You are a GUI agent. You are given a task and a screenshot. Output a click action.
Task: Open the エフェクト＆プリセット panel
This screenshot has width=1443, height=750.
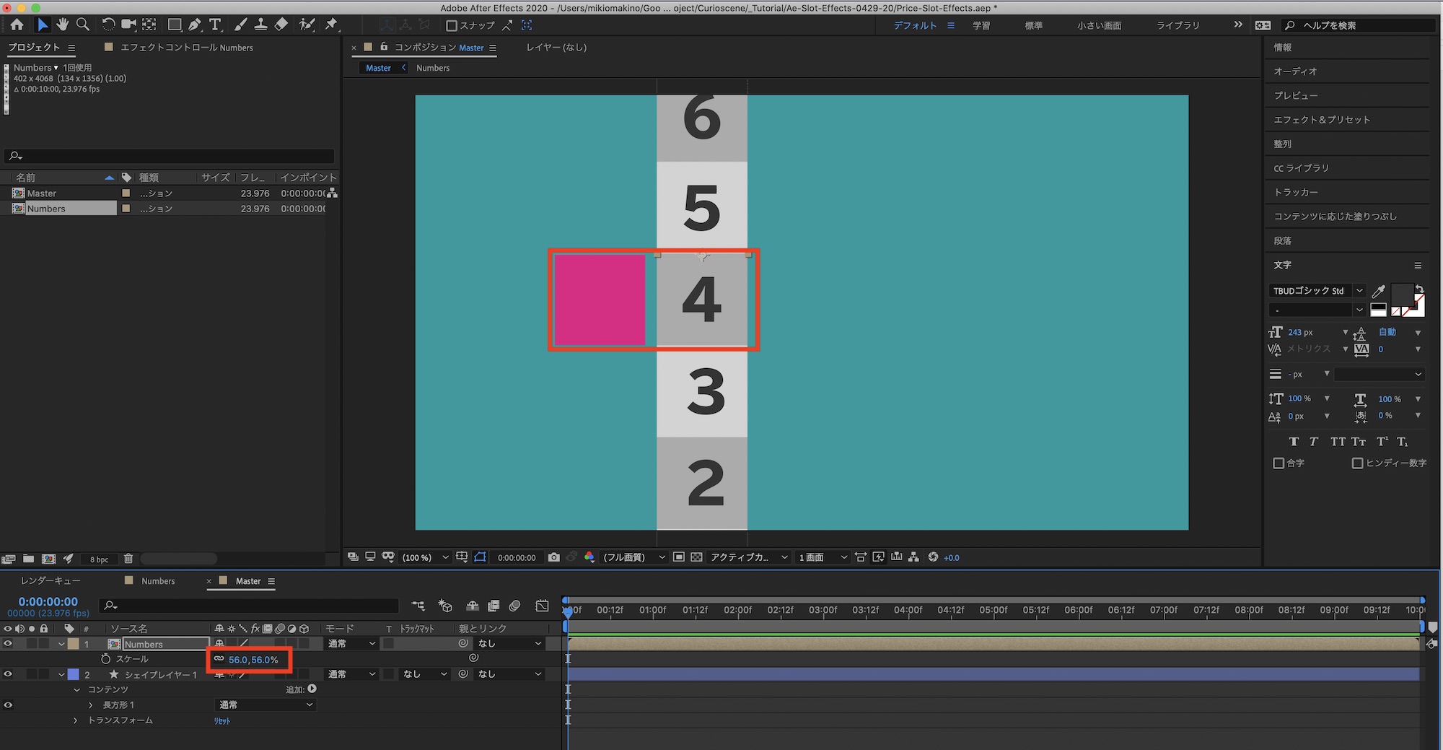1322,120
